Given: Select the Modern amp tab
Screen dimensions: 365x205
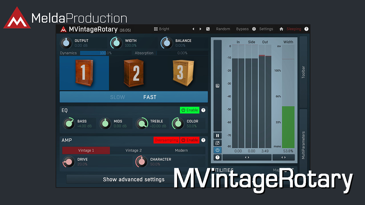Looking at the screenshot, I should 181,150.
